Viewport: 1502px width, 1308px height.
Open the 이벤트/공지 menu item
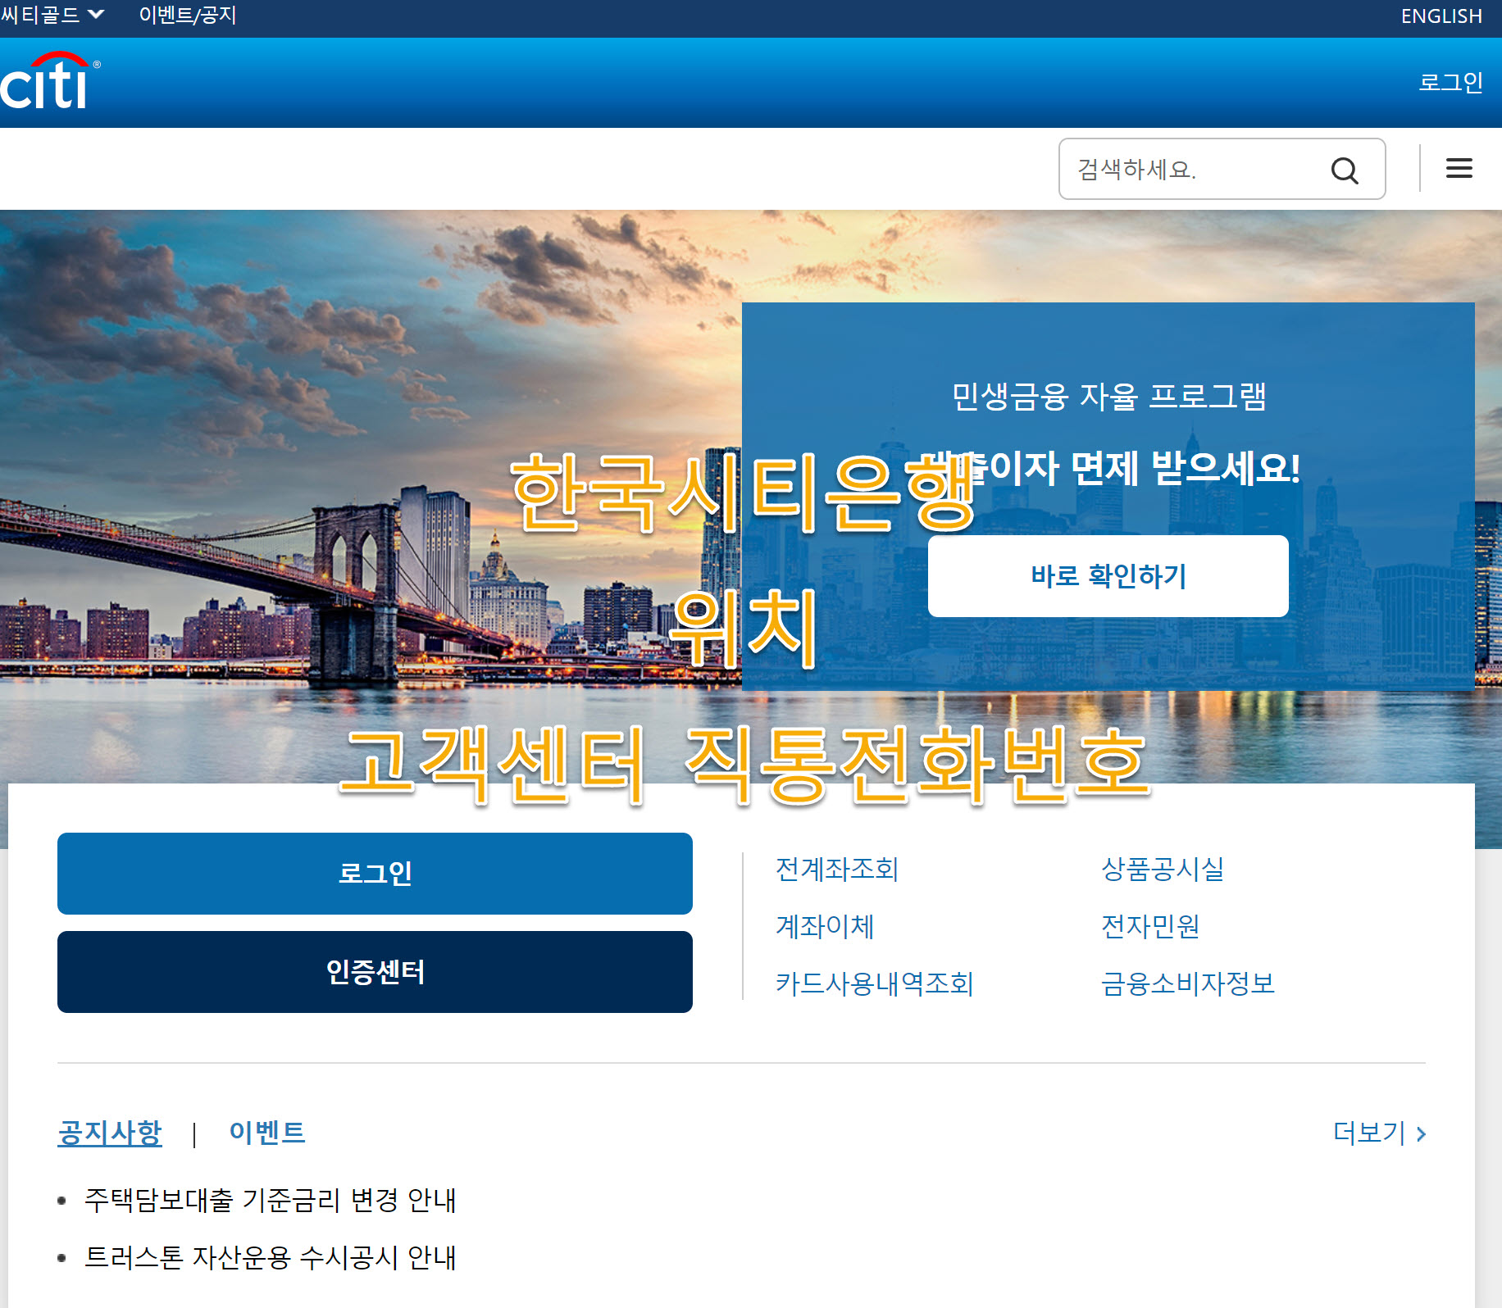point(188,14)
